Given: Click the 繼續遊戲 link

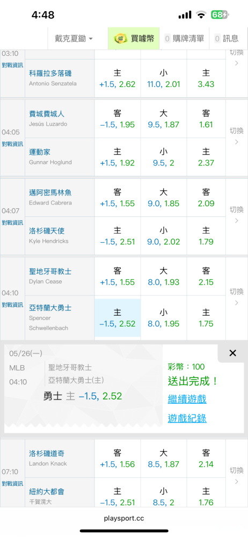Looking at the screenshot, I should [187, 399].
